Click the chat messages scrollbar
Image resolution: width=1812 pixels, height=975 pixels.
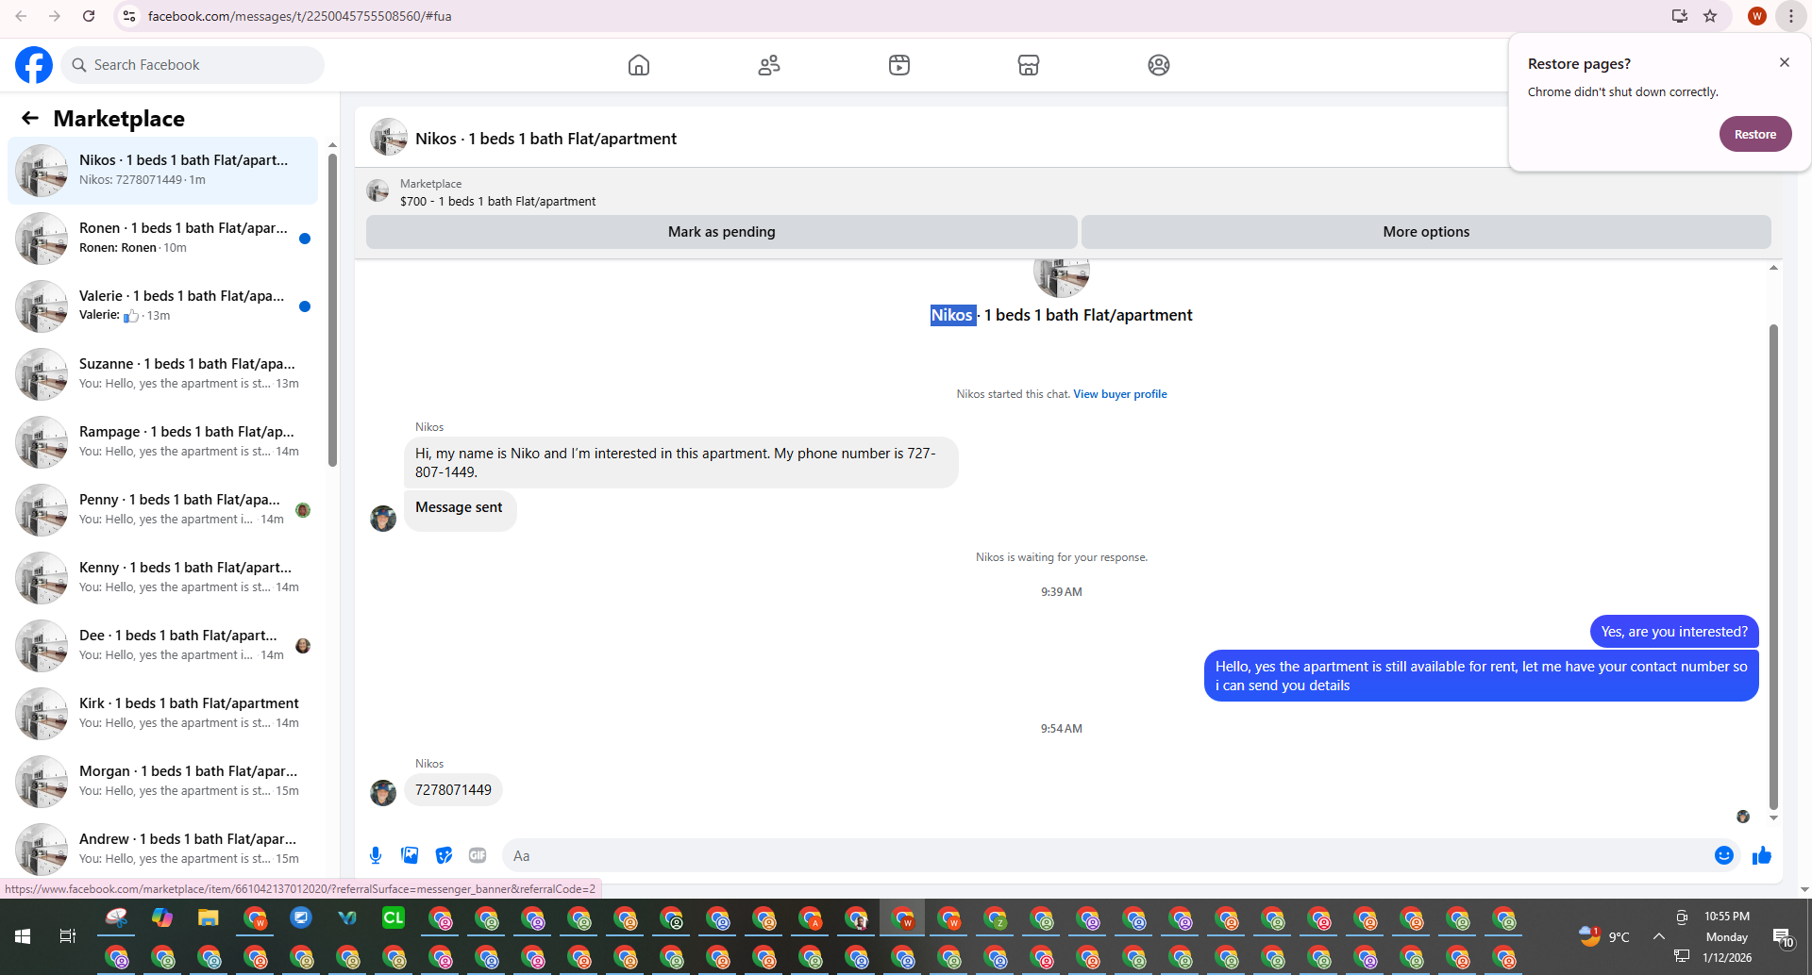tap(1773, 566)
